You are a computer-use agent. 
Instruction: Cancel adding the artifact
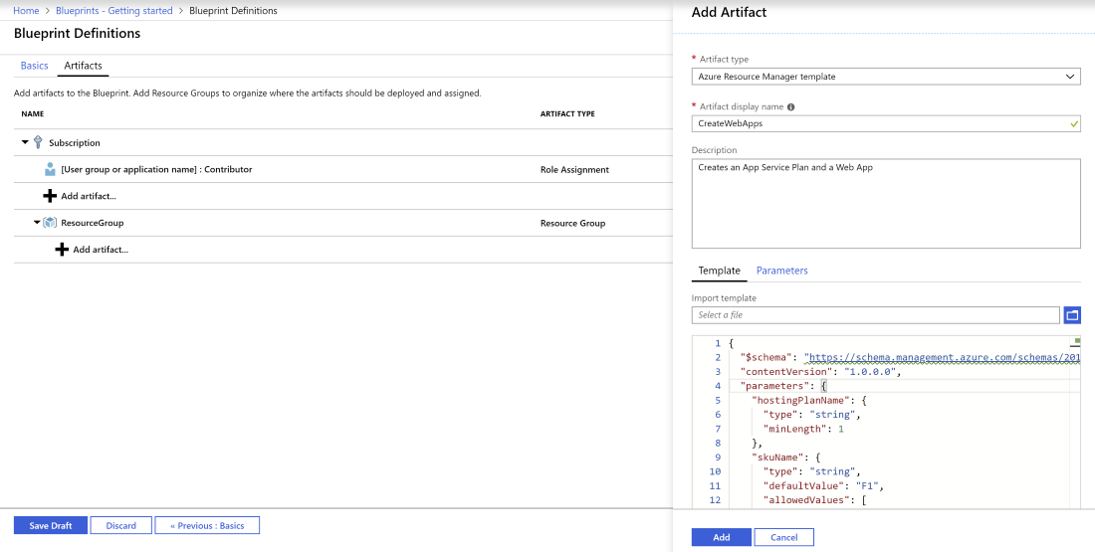click(783, 537)
